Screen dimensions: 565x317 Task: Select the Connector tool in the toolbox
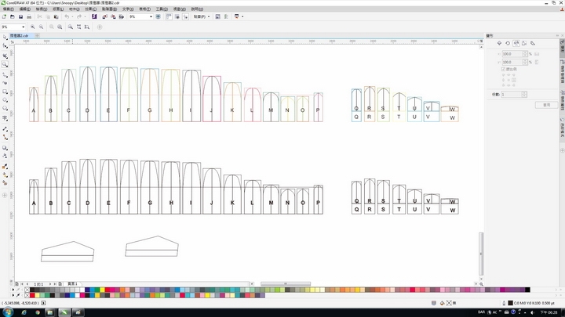click(x=5, y=137)
